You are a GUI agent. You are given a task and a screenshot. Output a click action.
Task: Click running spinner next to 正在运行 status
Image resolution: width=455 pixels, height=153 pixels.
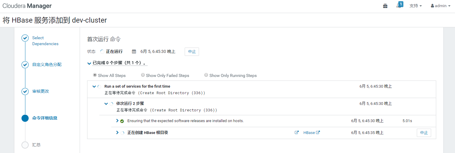pyautogui.click(x=102, y=51)
